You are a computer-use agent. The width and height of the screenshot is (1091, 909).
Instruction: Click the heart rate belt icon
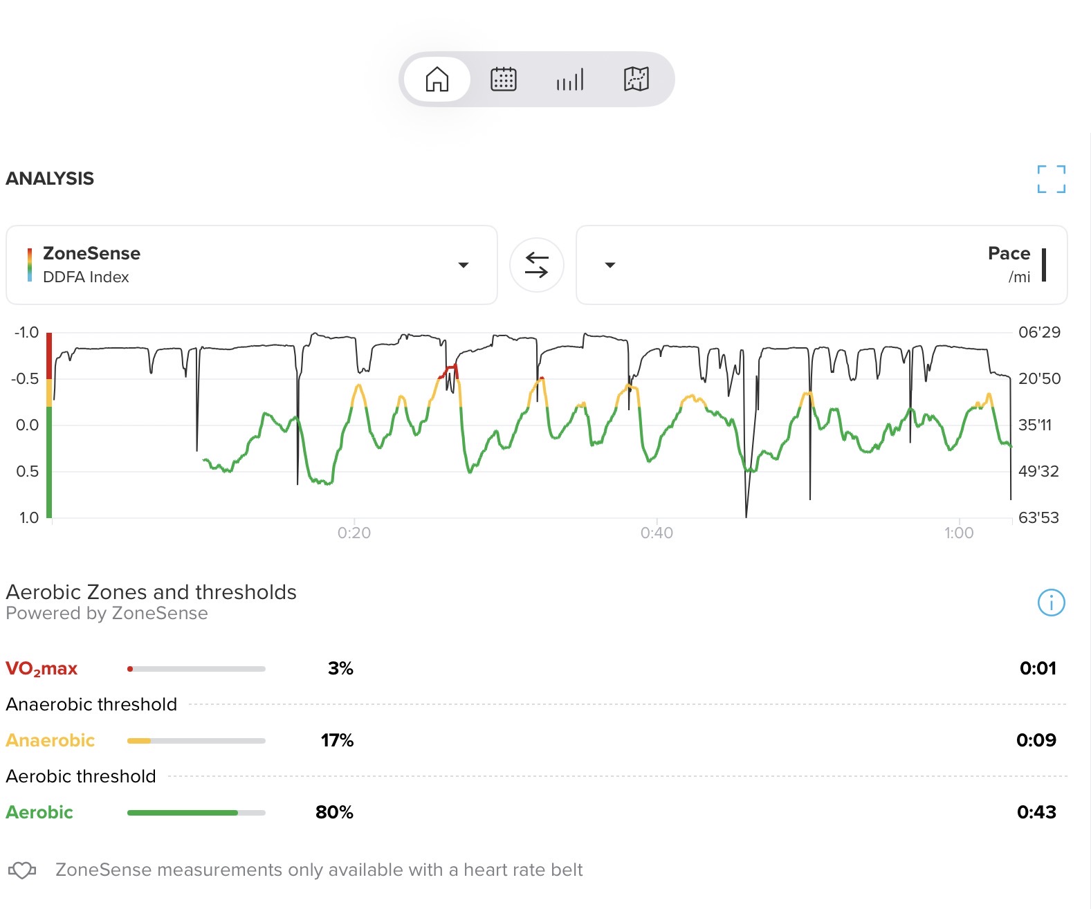click(x=22, y=870)
